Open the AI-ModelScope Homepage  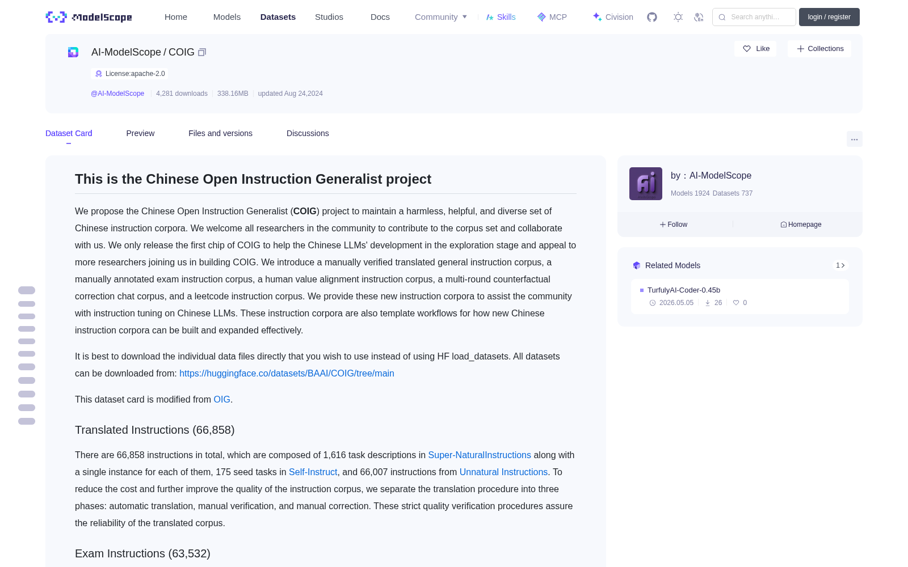point(801,225)
